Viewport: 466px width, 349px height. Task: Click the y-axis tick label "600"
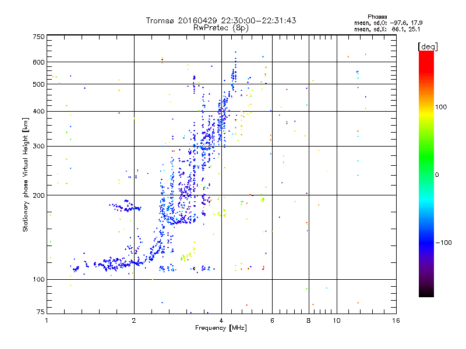click(39, 62)
